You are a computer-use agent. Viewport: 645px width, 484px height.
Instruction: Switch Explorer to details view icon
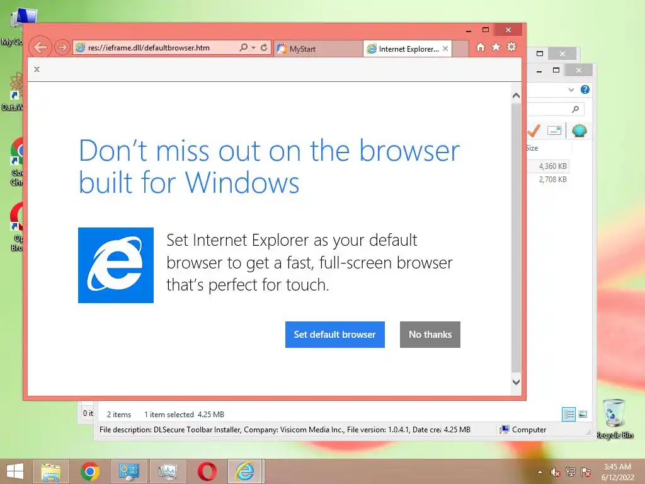pyautogui.click(x=569, y=414)
